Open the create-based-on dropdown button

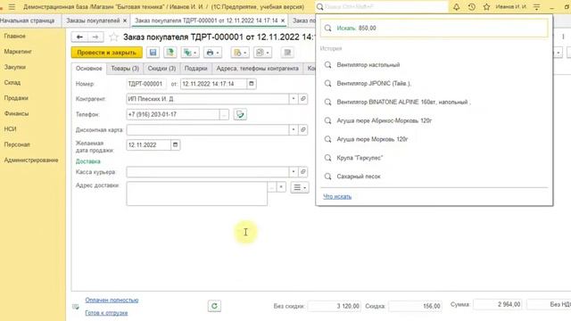pyautogui.click(x=190, y=53)
